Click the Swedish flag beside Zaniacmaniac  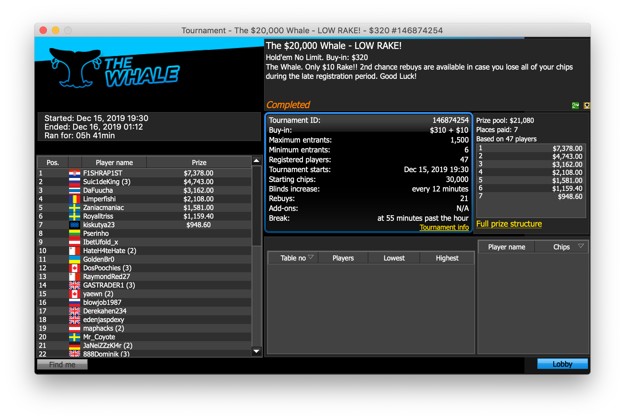coord(74,208)
